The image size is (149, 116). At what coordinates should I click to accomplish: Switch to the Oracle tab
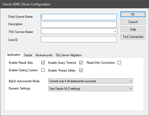point(28,55)
